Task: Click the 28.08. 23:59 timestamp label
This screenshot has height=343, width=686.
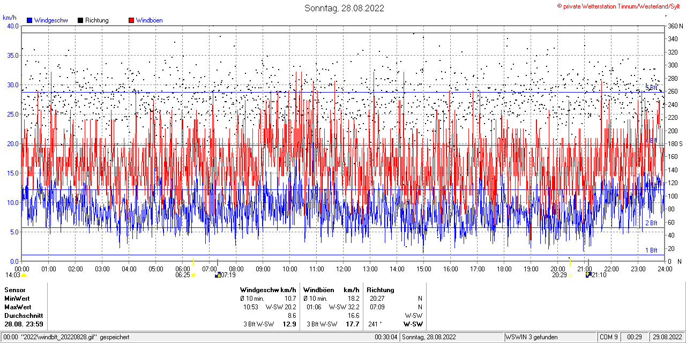Action: [24, 324]
